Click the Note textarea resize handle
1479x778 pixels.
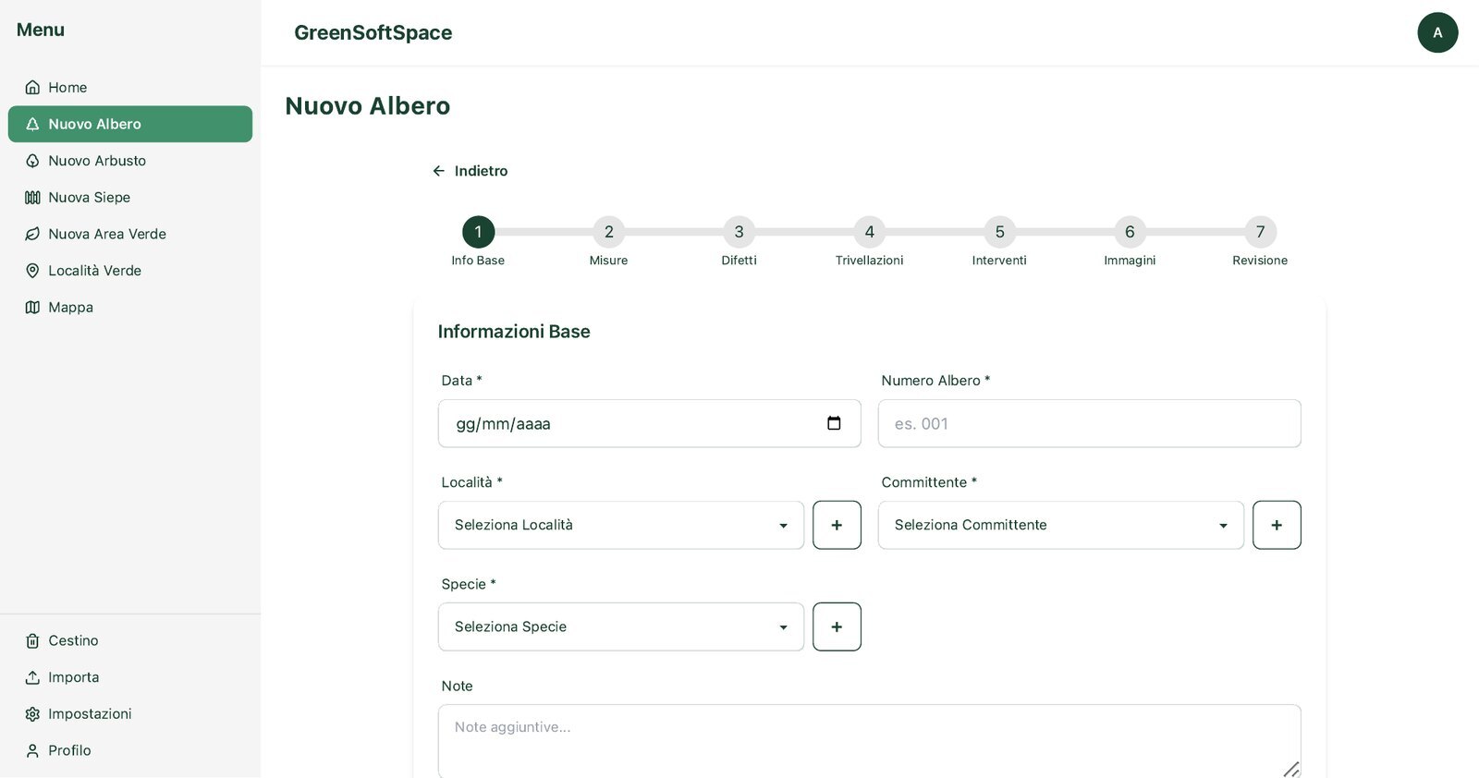(1291, 769)
